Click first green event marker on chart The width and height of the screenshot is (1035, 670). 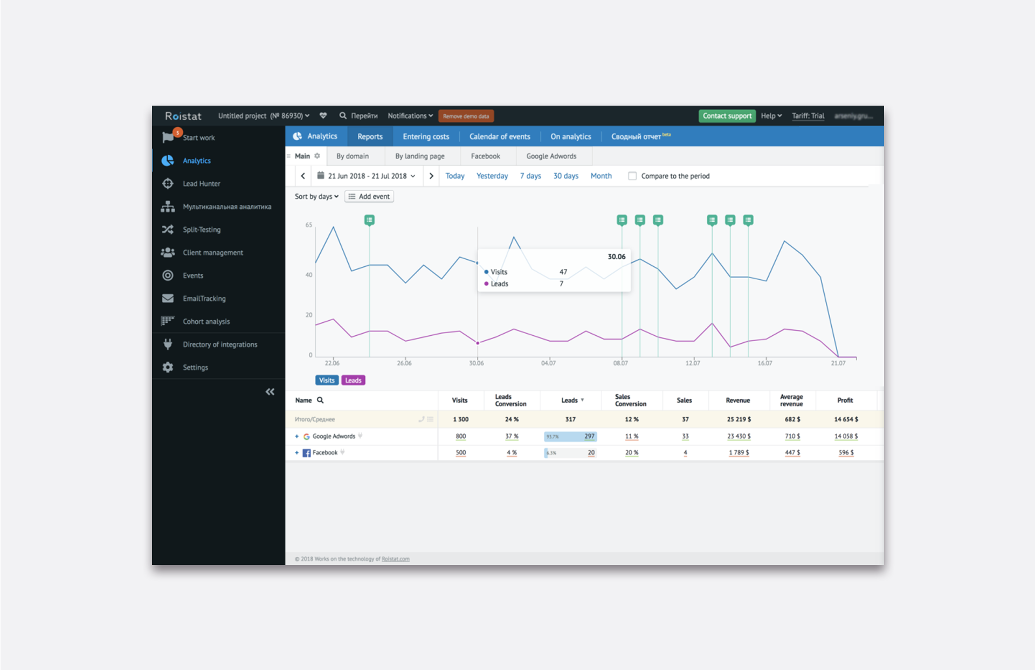[x=369, y=220]
